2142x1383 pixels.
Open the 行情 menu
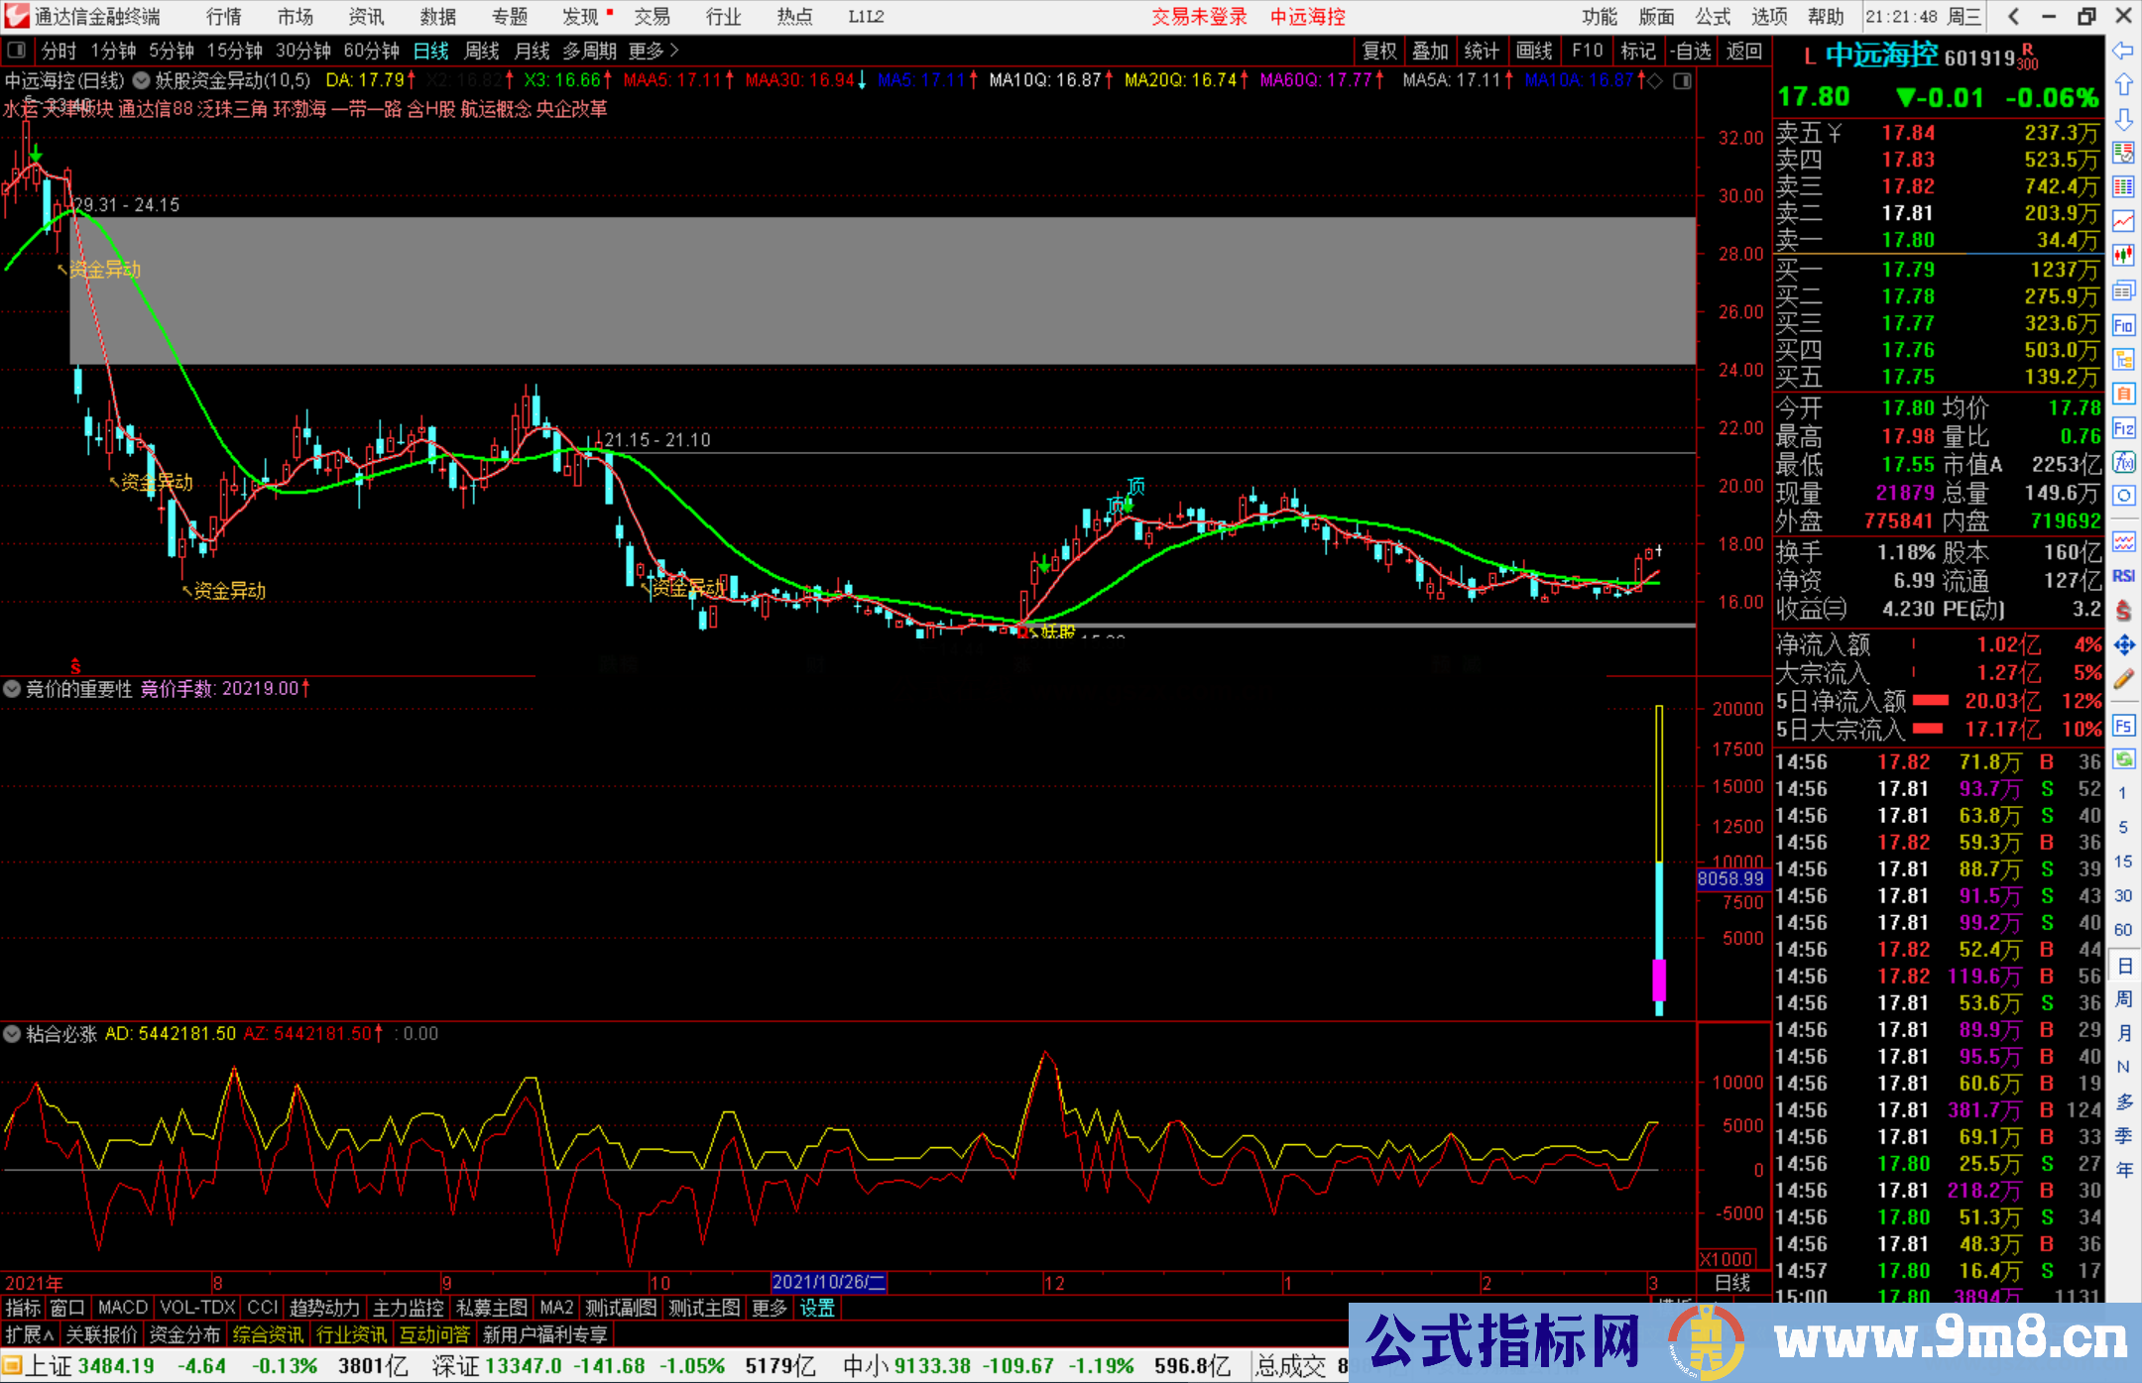pyautogui.click(x=223, y=17)
